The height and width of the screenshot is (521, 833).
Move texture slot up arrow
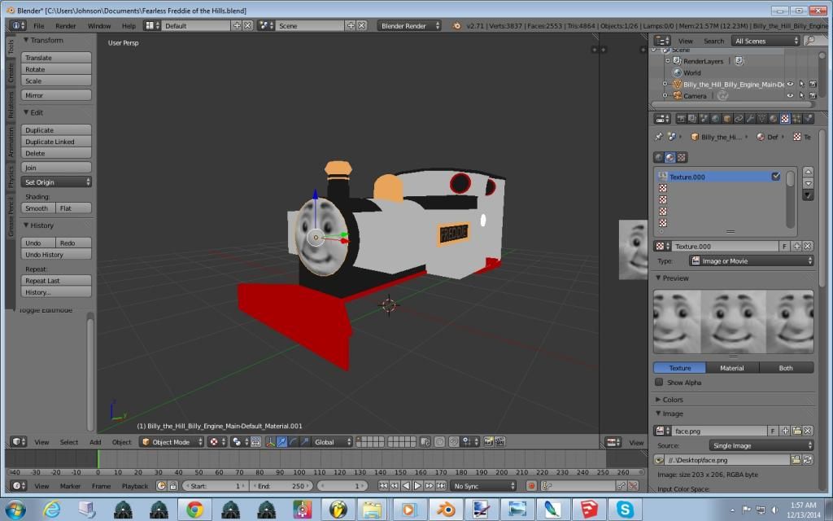click(x=808, y=171)
